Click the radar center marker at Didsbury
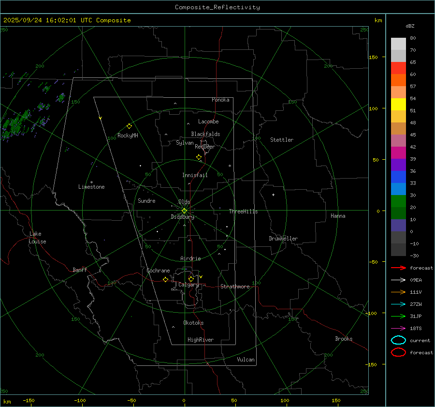Viewport: 435px width, 407px height. pos(184,211)
